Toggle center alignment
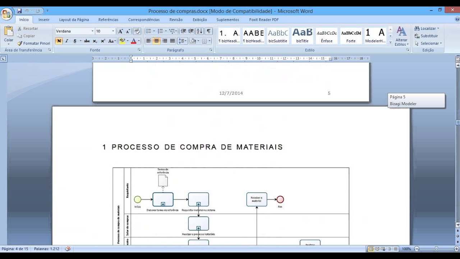Viewport: 460px width, 259px height. click(157, 41)
